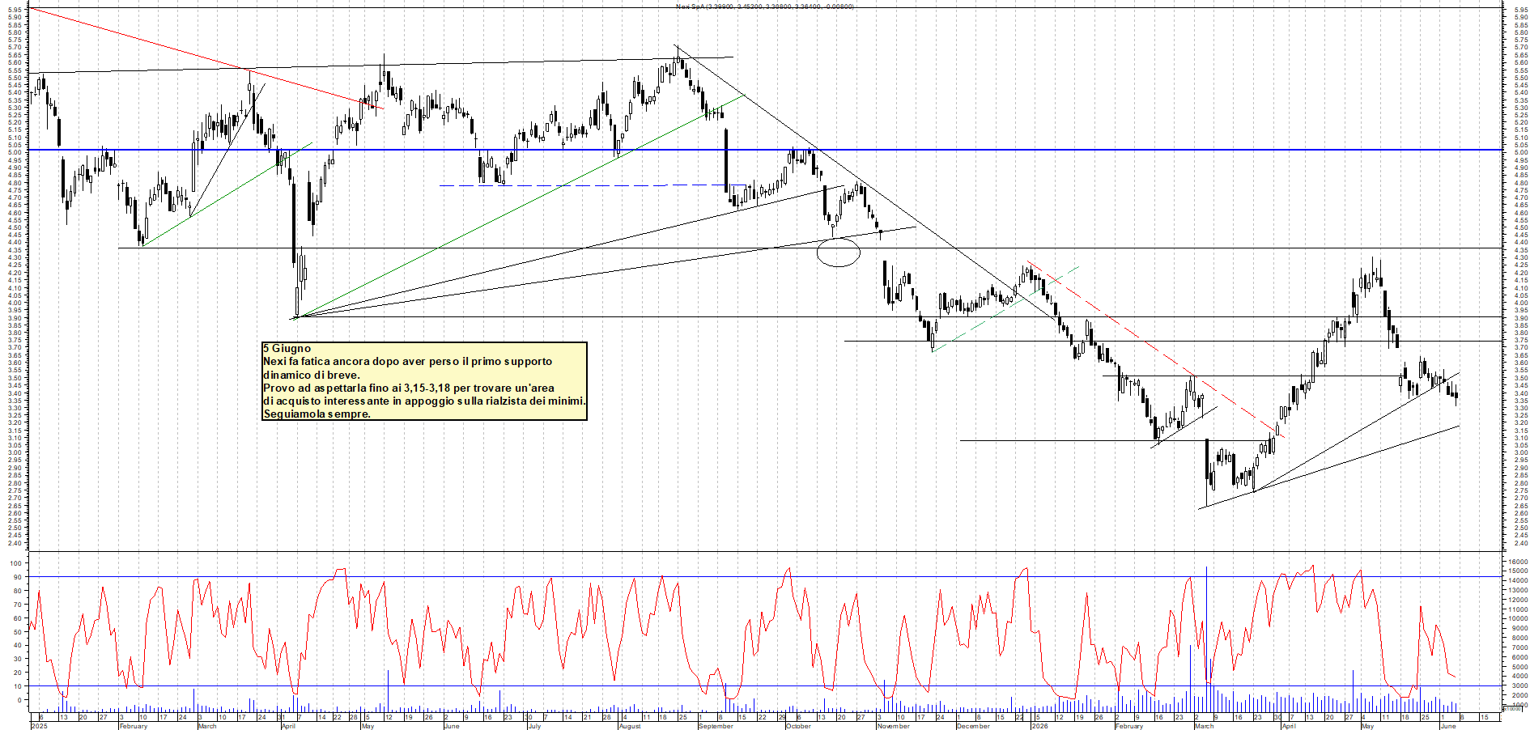
Task: Click the "5.95" price on the left price axis
Action: pyautogui.click(x=15, y=10)
